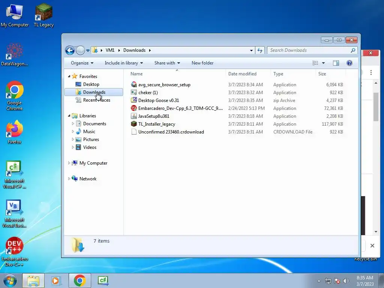
Task: Select Desktop under Favorites
Action: (x=91, y=84)
